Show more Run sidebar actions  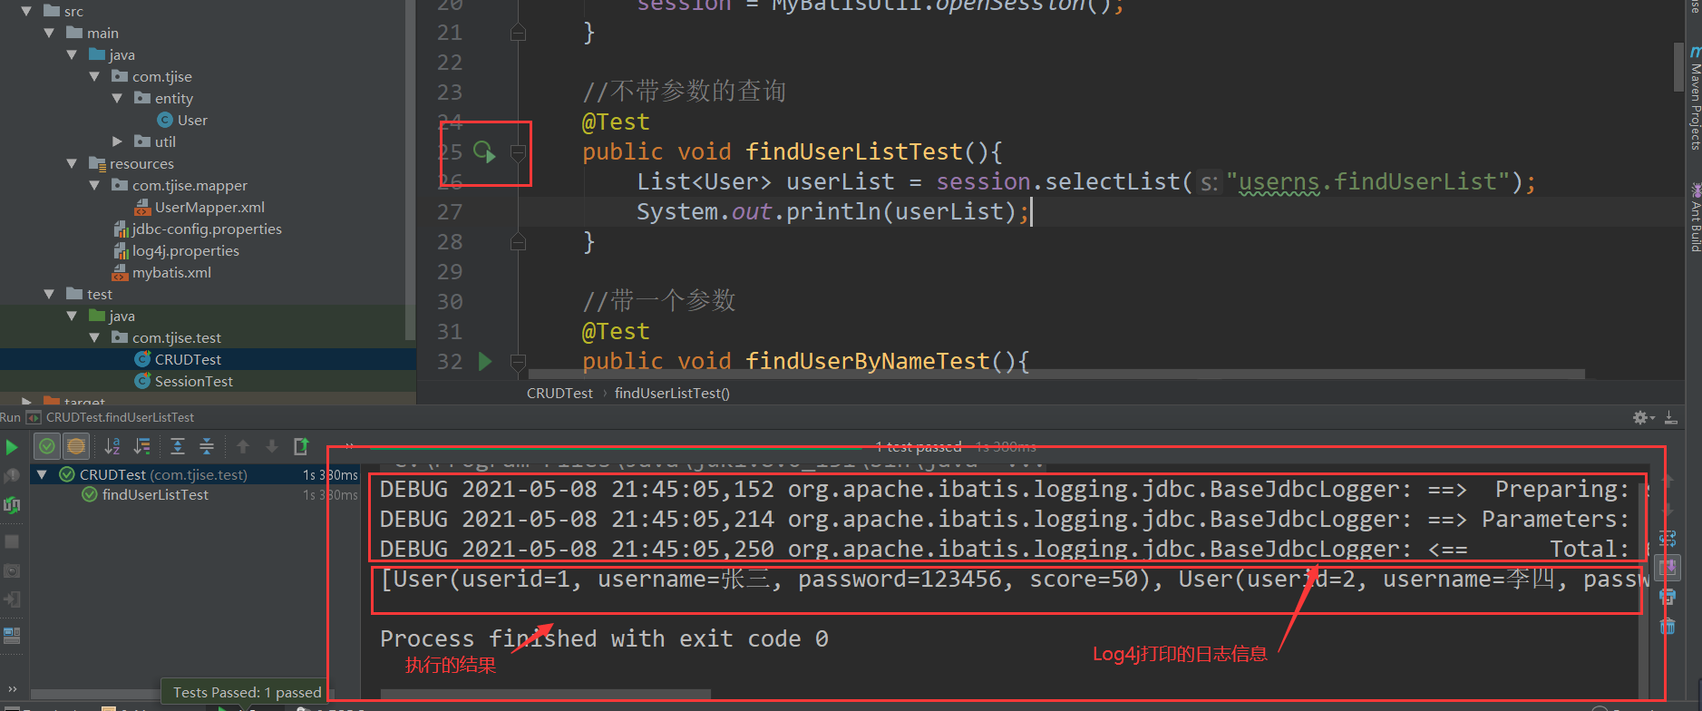[x=12, y=689]
